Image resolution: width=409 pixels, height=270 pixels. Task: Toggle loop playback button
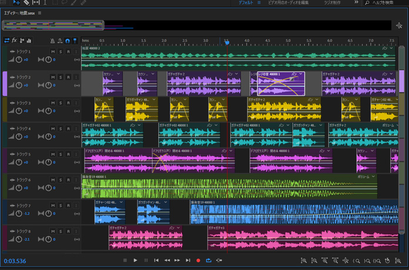(209, 261)
